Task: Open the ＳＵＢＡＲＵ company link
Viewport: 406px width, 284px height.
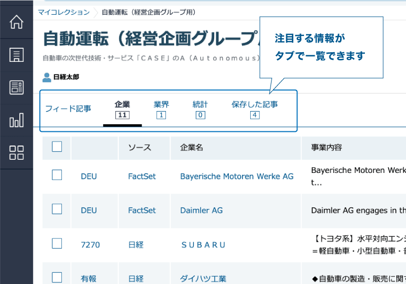Action: (x=204, y=244)
